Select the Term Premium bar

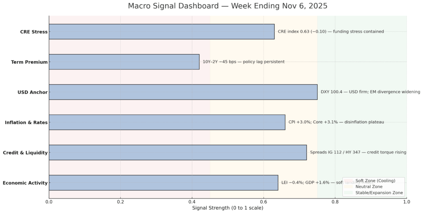(x=124, y=62)
